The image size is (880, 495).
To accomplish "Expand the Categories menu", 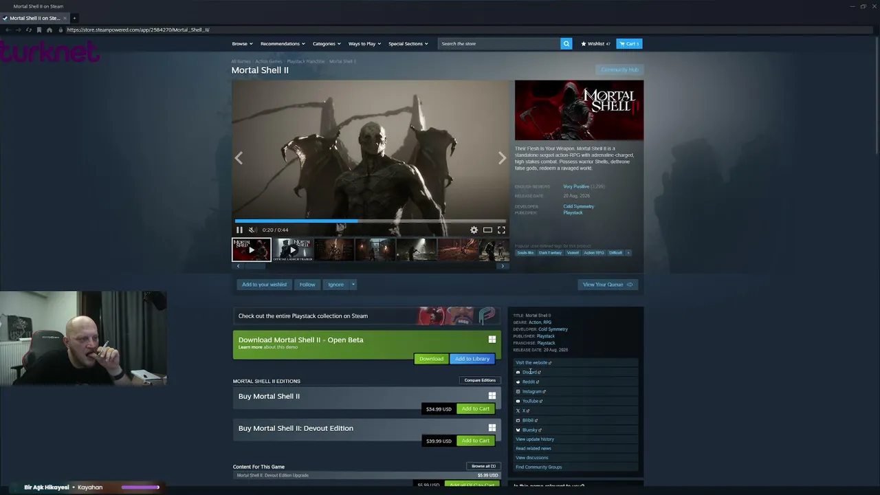I will 327,43.
